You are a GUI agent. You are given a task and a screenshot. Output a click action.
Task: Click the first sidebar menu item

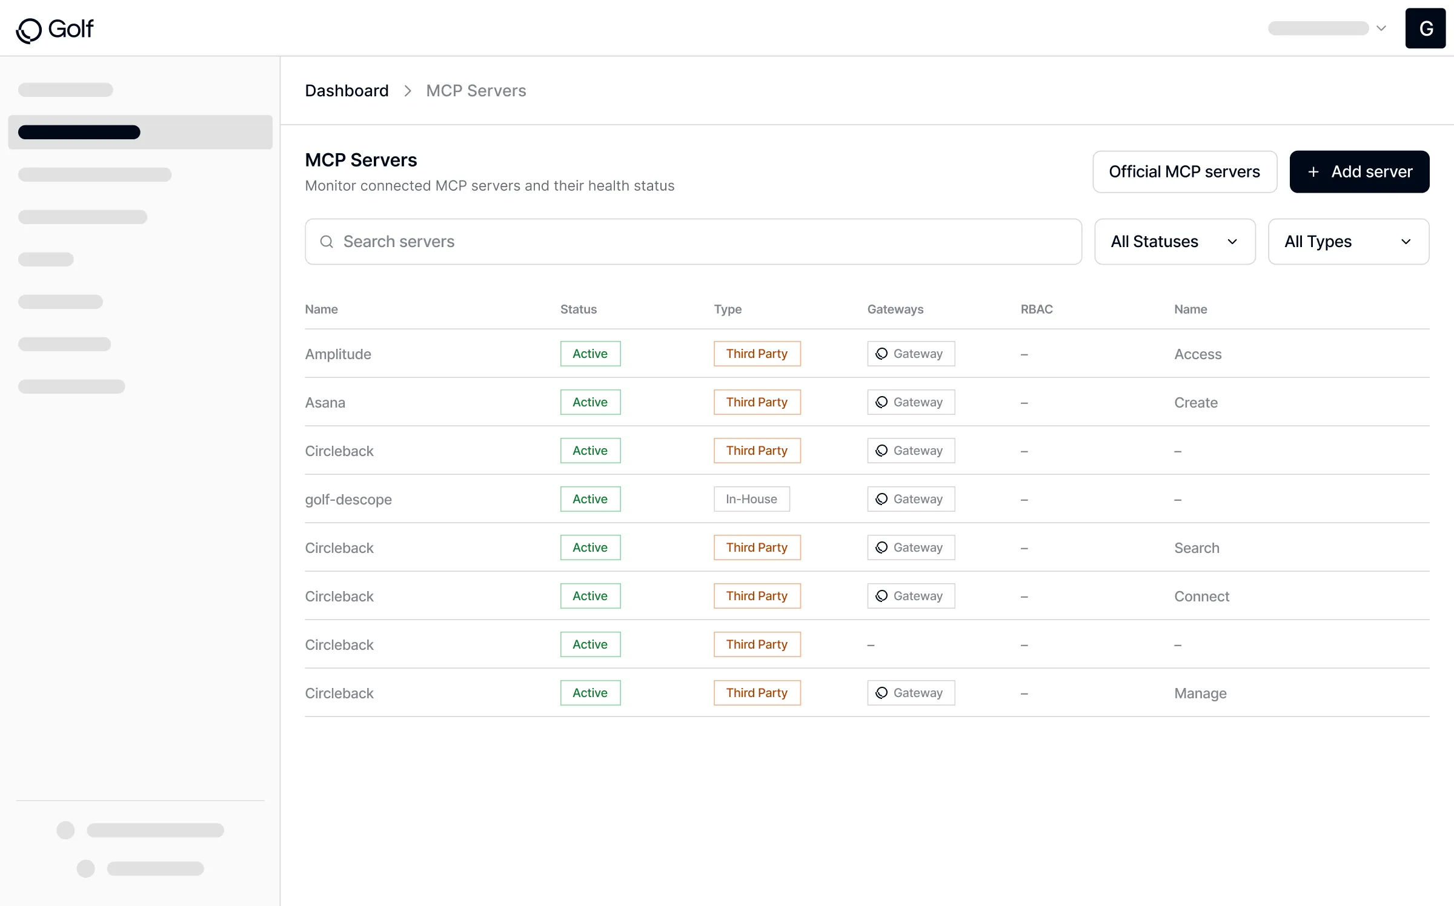pyautogui.click(x=65, y=90)
